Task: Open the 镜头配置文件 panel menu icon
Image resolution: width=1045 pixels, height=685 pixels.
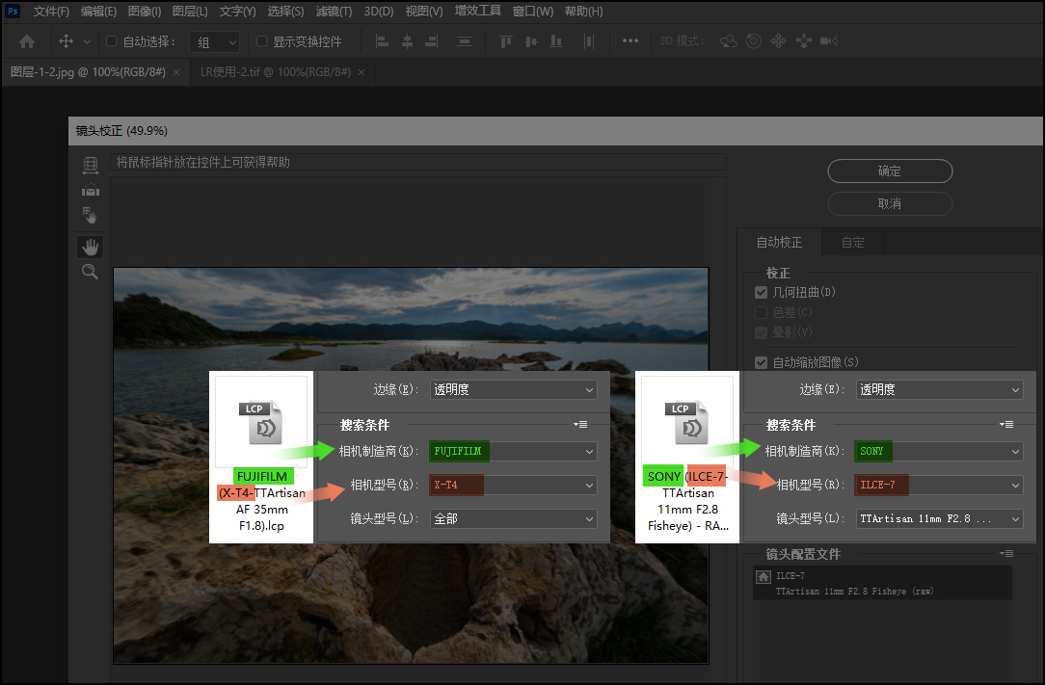Action: pyautogui.click(x=1007, y=554)
